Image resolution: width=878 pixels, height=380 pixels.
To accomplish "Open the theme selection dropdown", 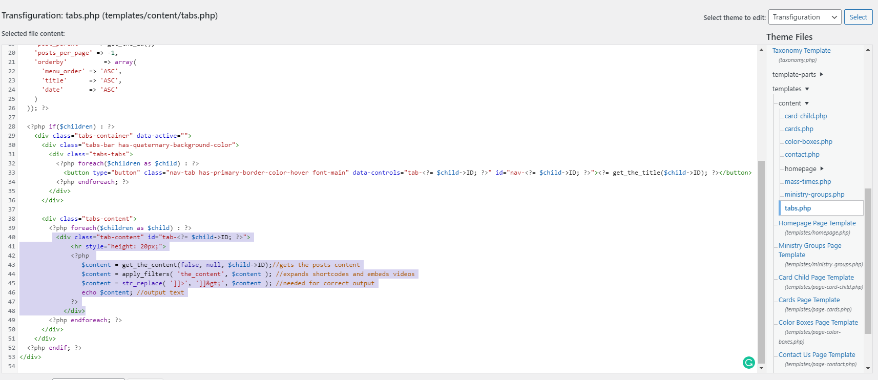I will 804,17.
